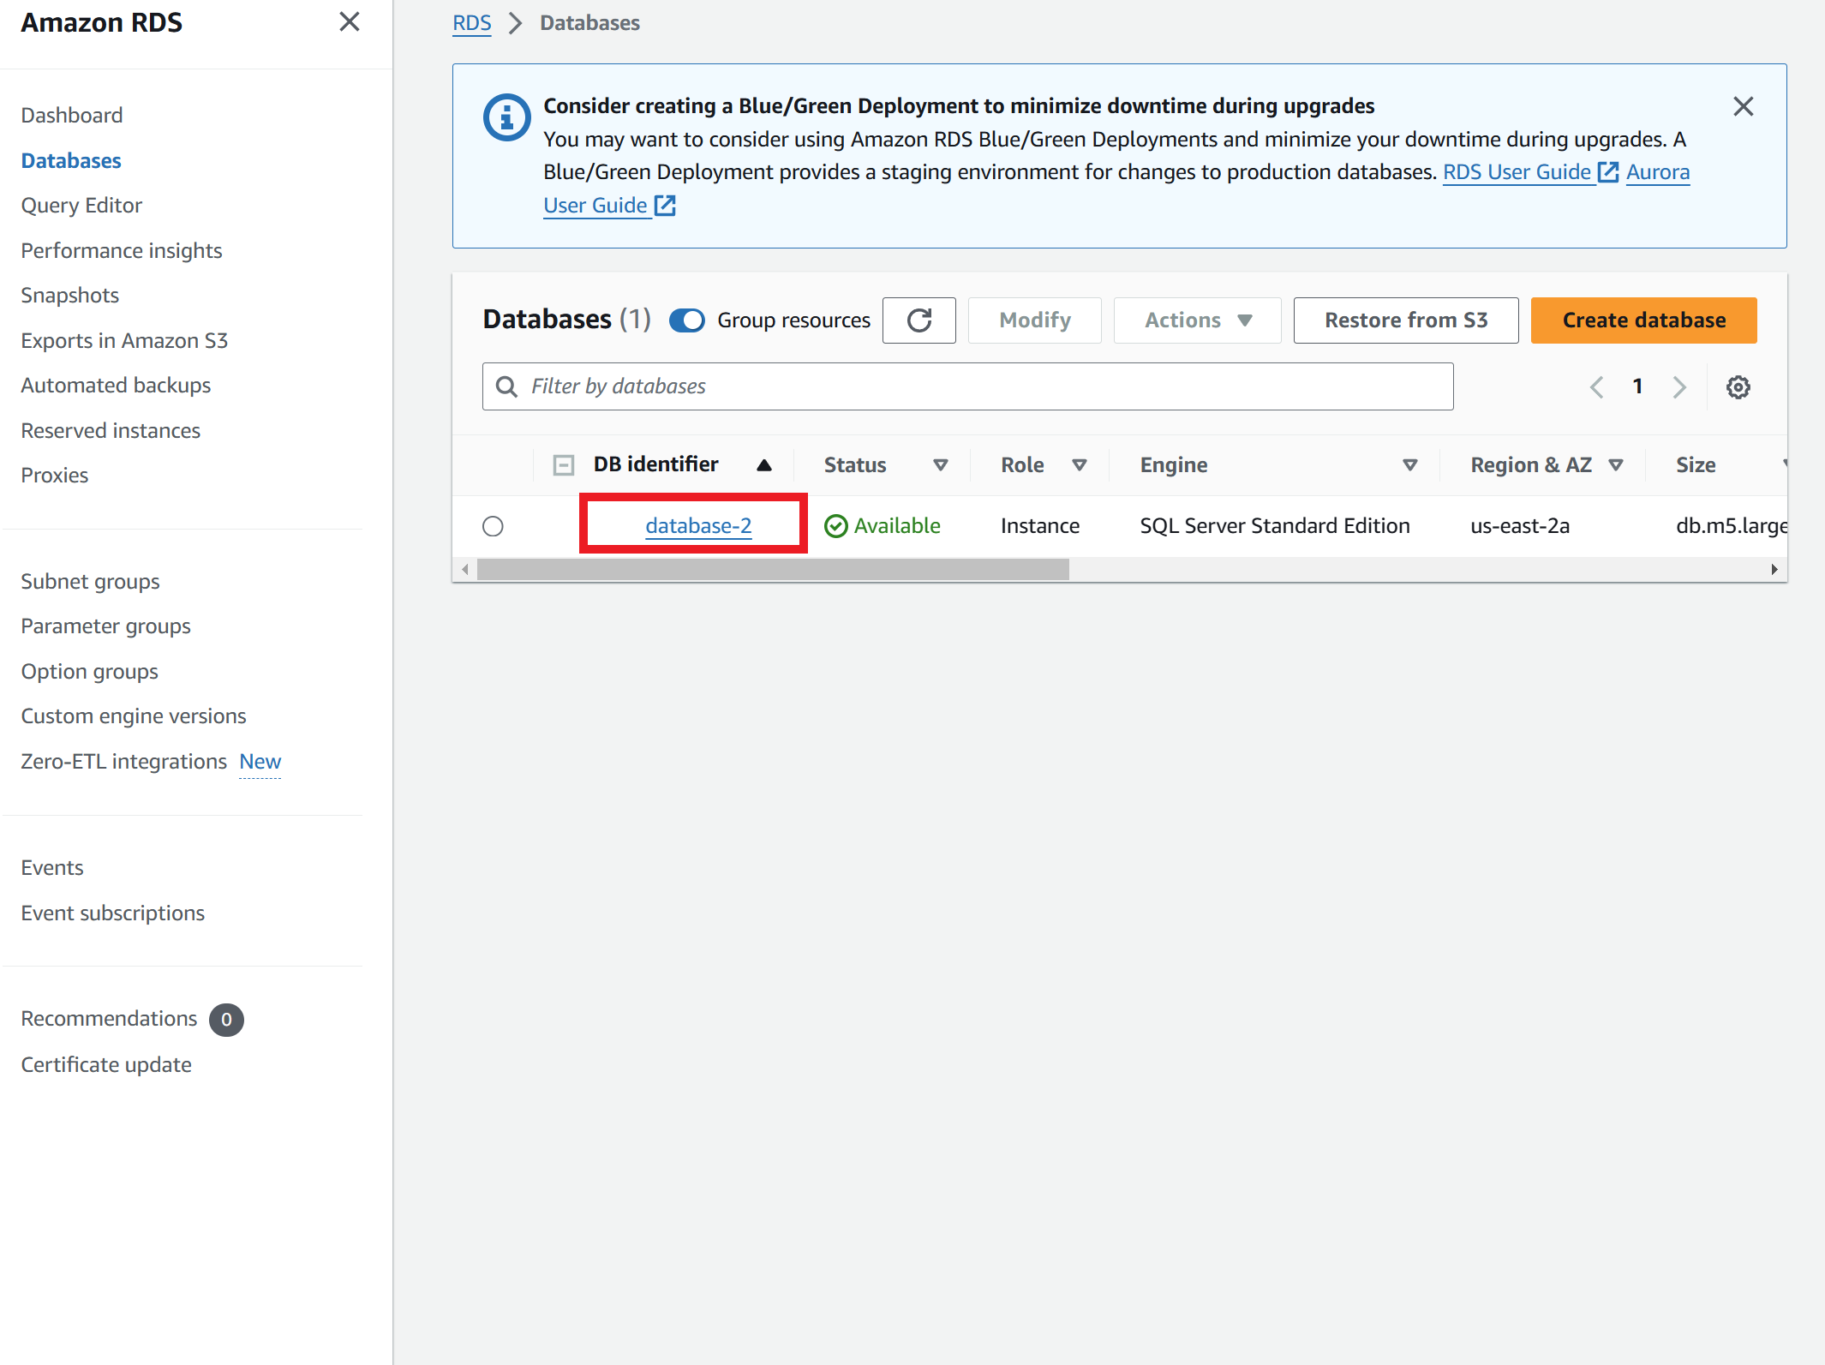Open Snapshots in the sidebar

[69, 296]
